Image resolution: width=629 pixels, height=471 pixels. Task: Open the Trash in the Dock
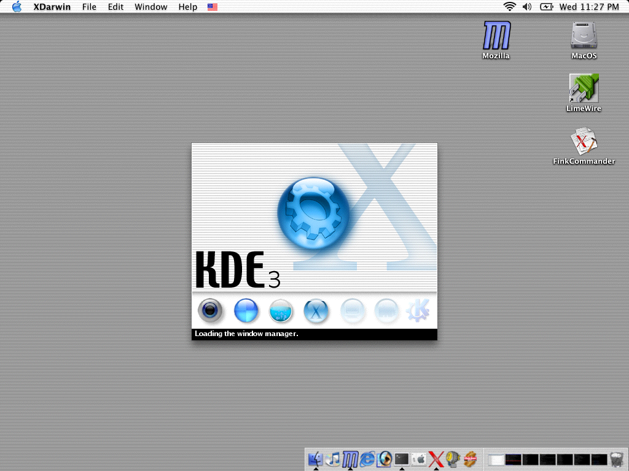click(616, 459)
